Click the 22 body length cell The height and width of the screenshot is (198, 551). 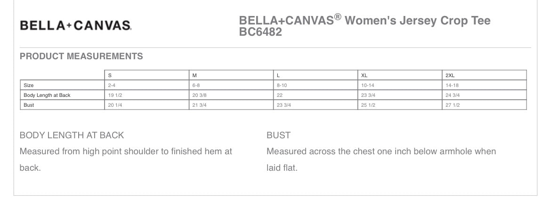316,95
